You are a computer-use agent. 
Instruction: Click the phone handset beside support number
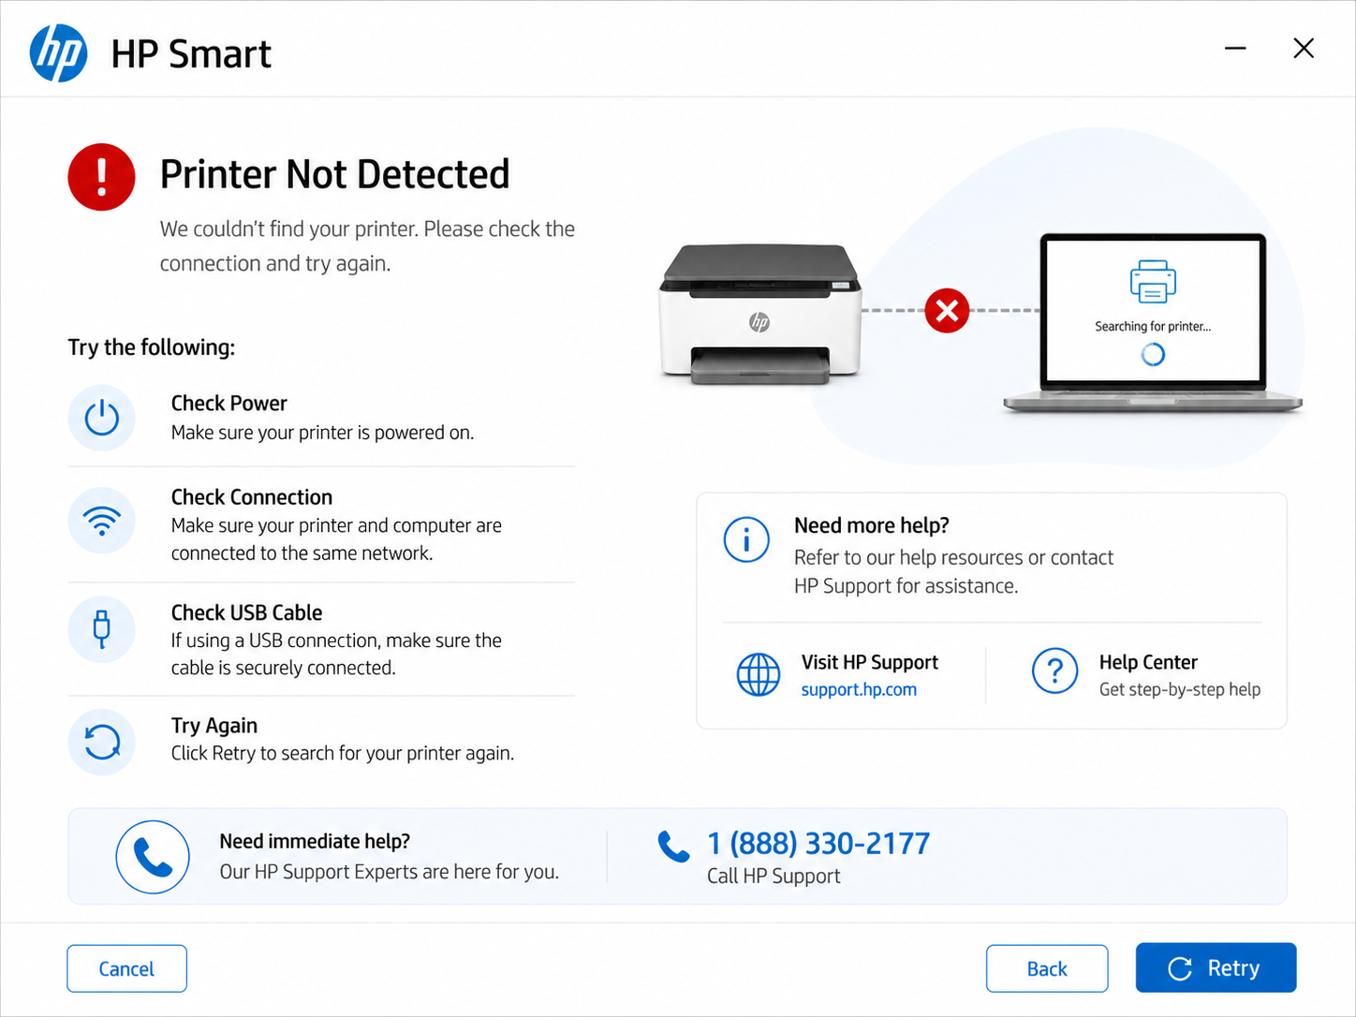click(673, 847)
